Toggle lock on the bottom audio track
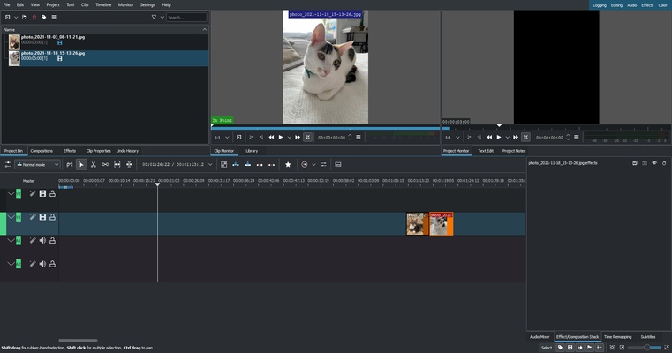This screenshot has width=672, height=353. (x=52, y=264)
